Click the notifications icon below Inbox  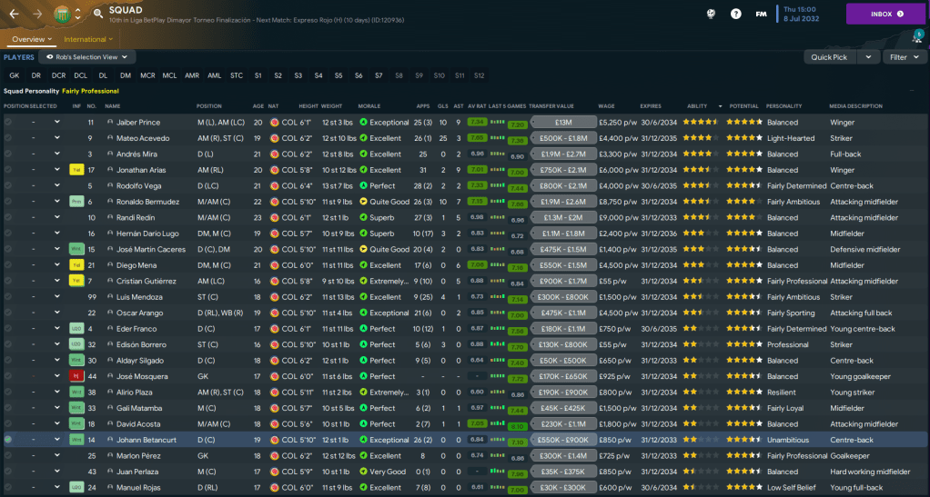[916, 36]
